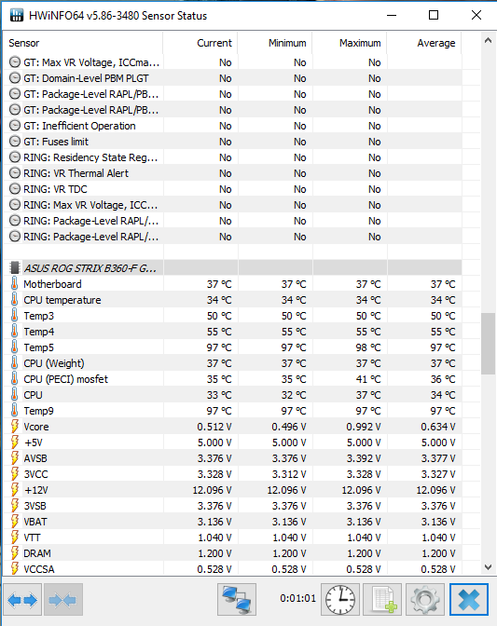Click the scrollbar down arrow
497x626 pixels.
click(488, 567)
